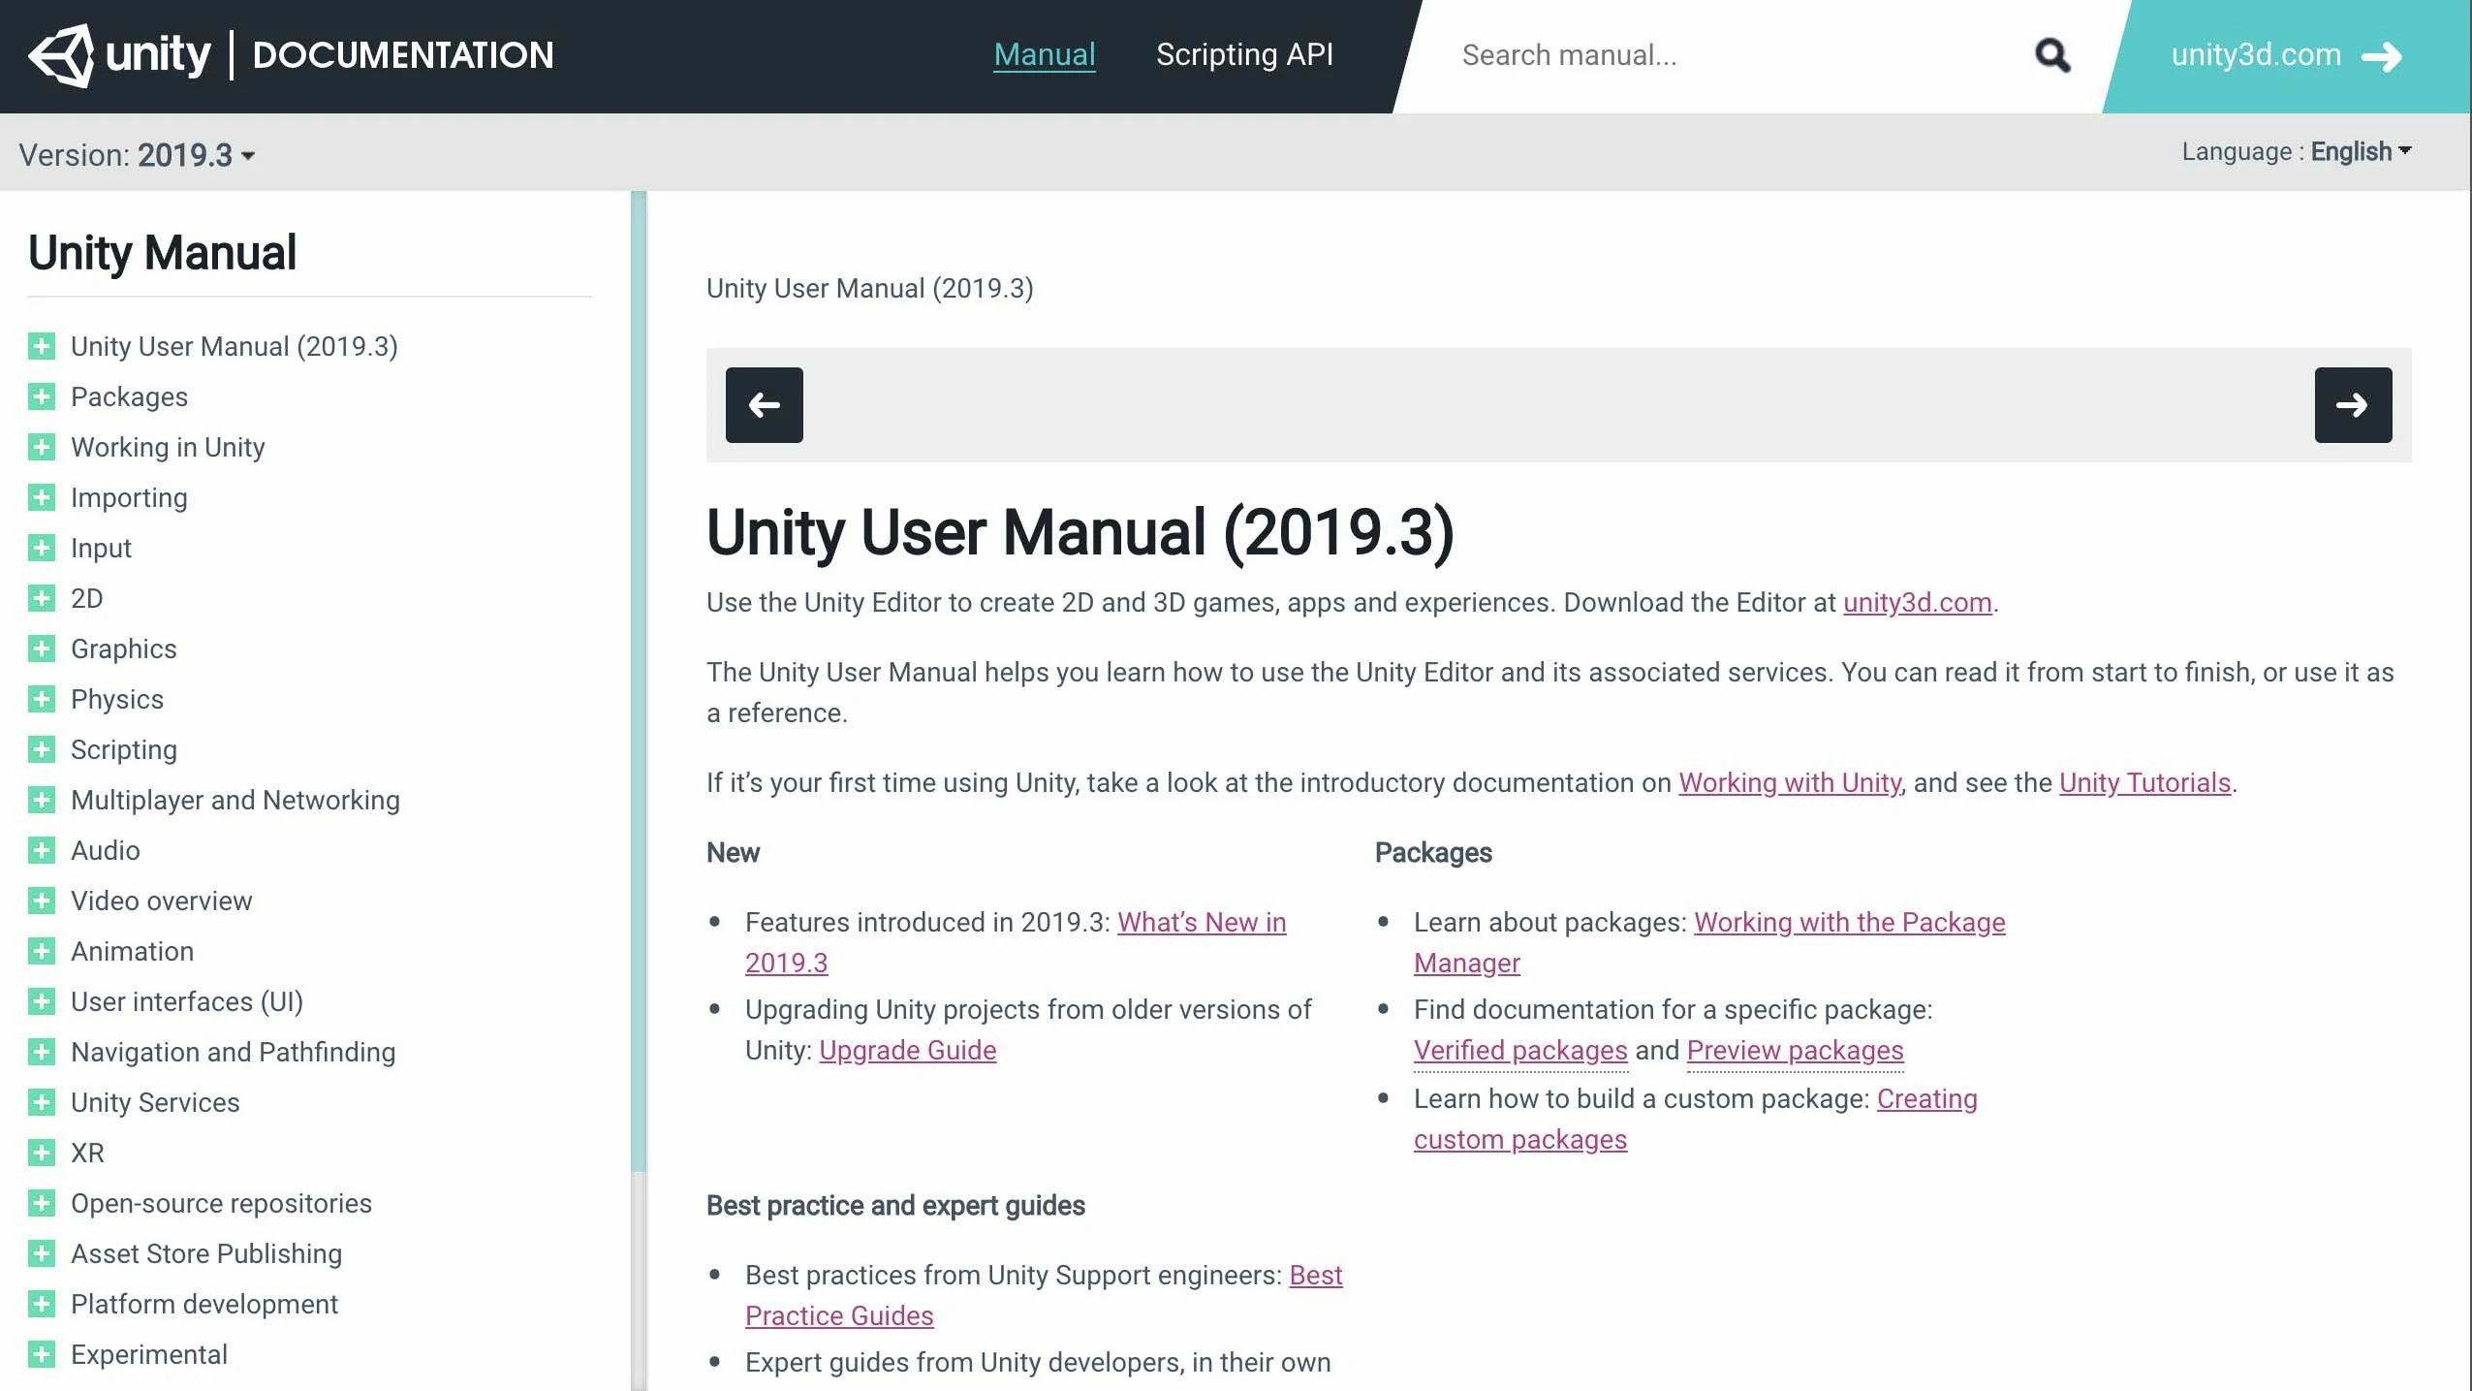Open the Input sidebar entry
Screen dimensions: 2472x1391
point(101,548)
